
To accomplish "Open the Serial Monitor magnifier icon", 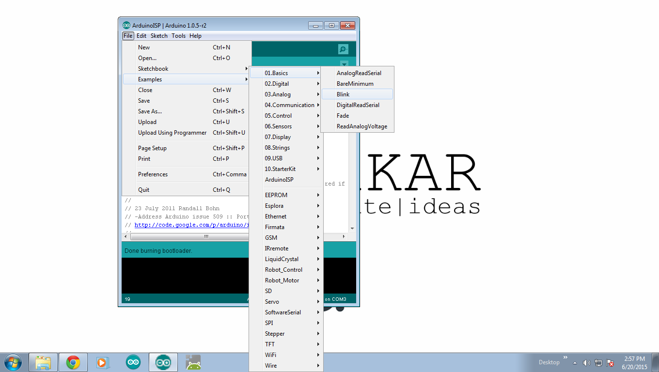I will tap(343, 49).
